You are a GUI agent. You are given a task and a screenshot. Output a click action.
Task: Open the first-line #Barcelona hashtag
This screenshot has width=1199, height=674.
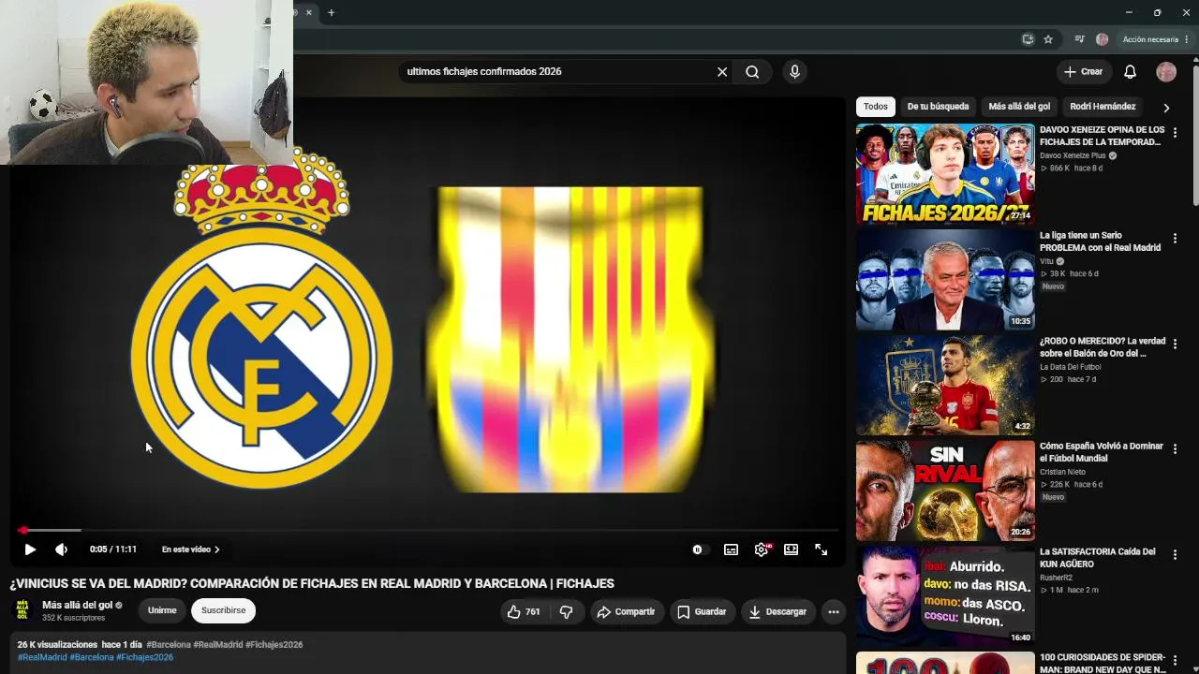(x=169, y=645)
